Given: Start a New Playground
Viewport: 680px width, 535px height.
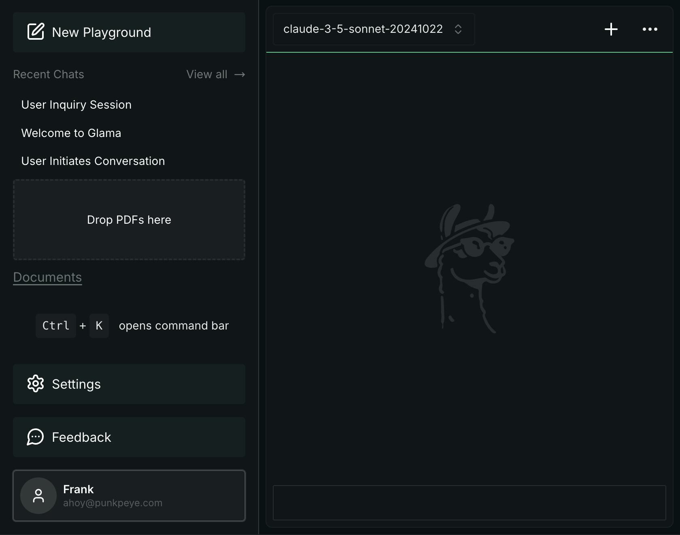Looking at the screenshot, I should (129, 32).
